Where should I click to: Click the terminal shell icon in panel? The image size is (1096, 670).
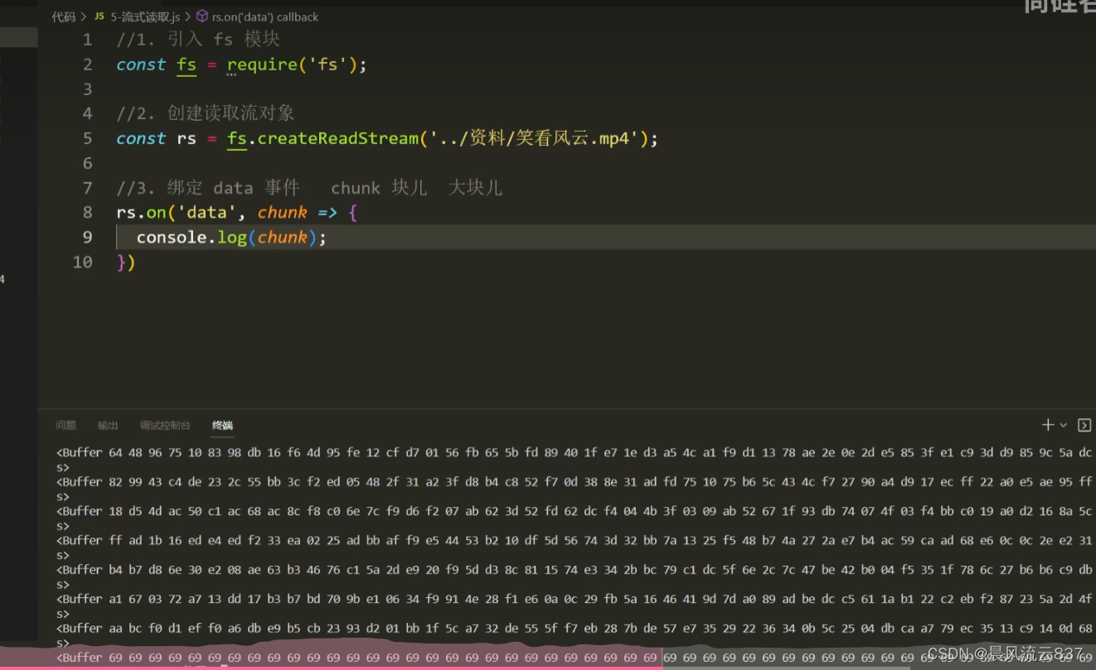pos(1084,425)
